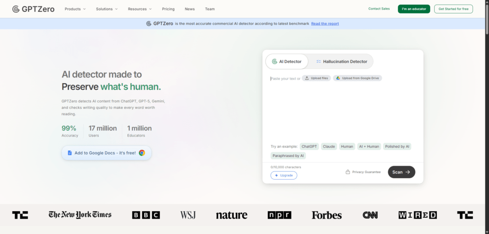The height and width of the screenshot is (234, 489).
Task: Click the WSJ logo
Action: point(188,215)
